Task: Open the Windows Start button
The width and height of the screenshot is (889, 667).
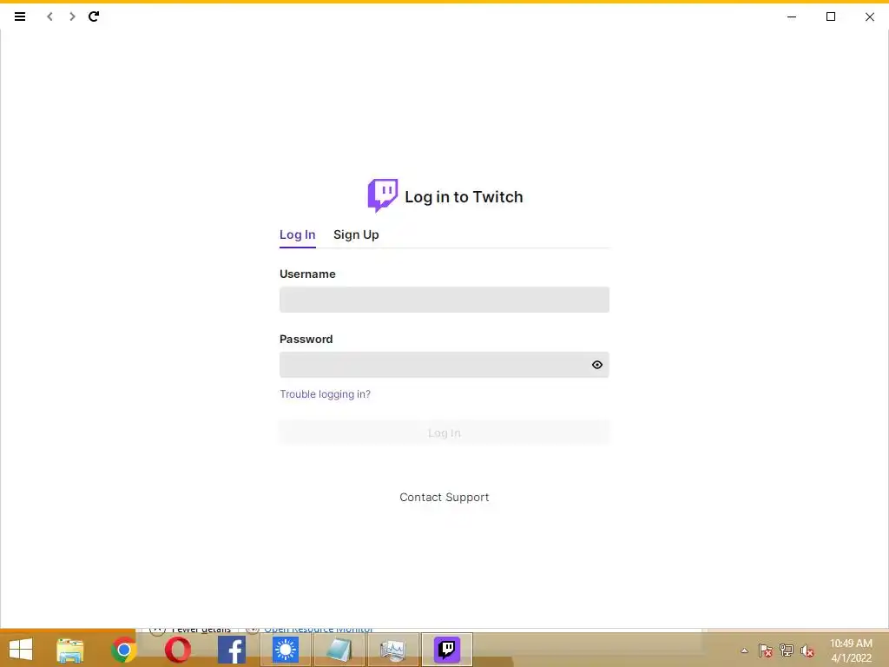Action: [21, 650]
